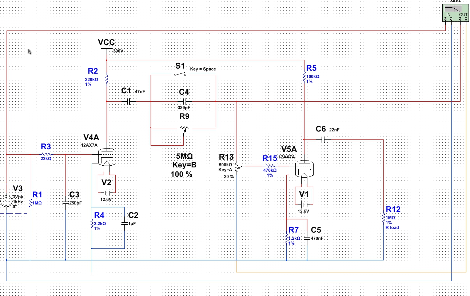Select the C4 330pF capacitor symbol

(x=184, y=102)
